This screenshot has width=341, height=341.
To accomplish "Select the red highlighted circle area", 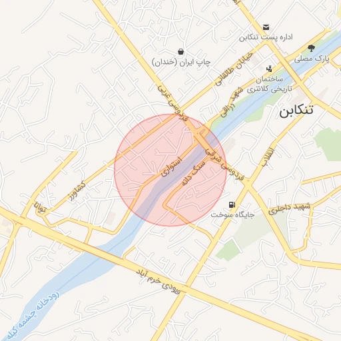I will 170,170.
